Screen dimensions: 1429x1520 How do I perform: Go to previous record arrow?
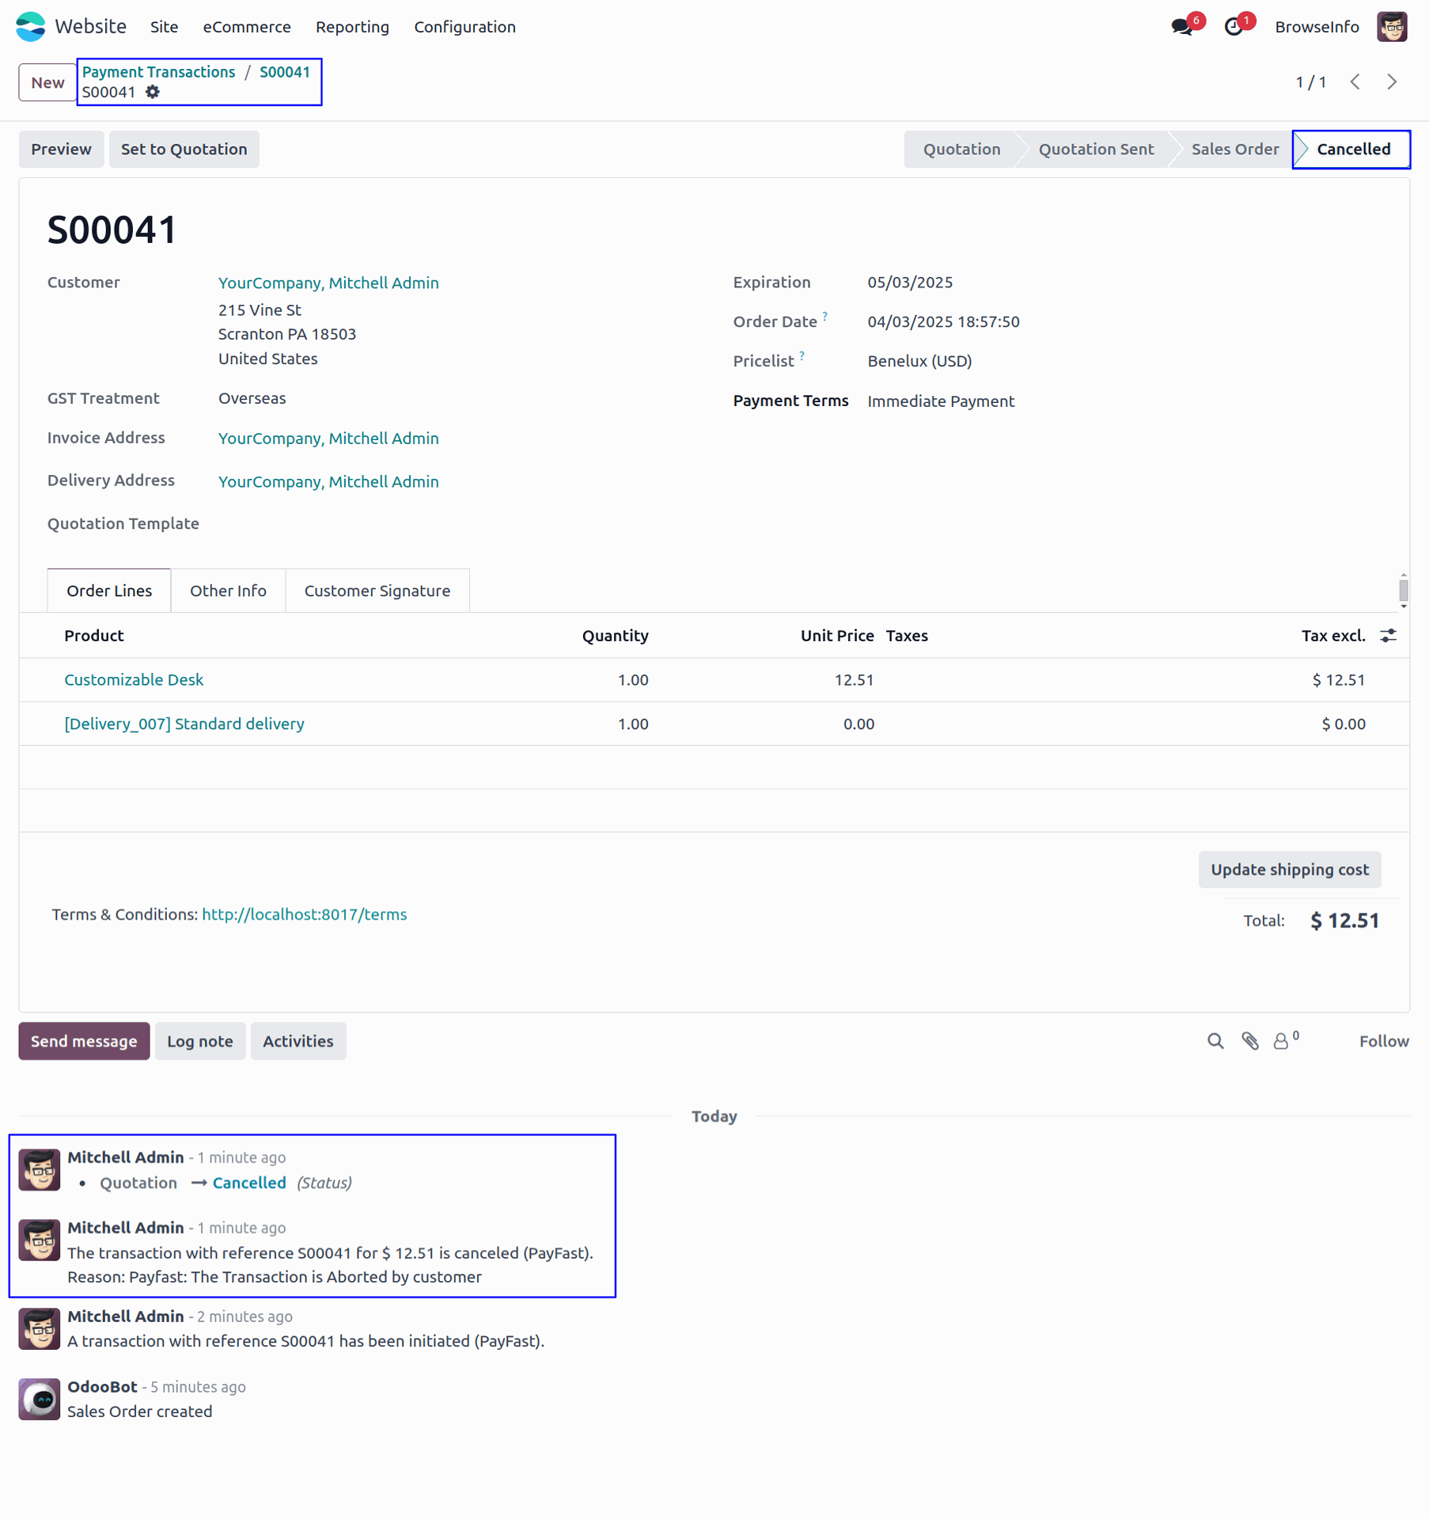coord(1355,82)
